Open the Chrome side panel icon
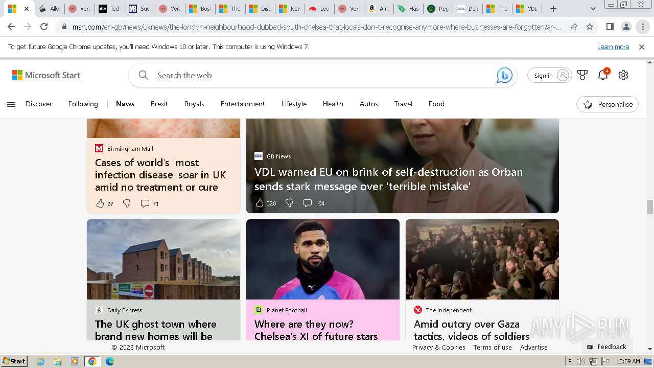Screen dimensions: 654x368 [x=610, y=27]
